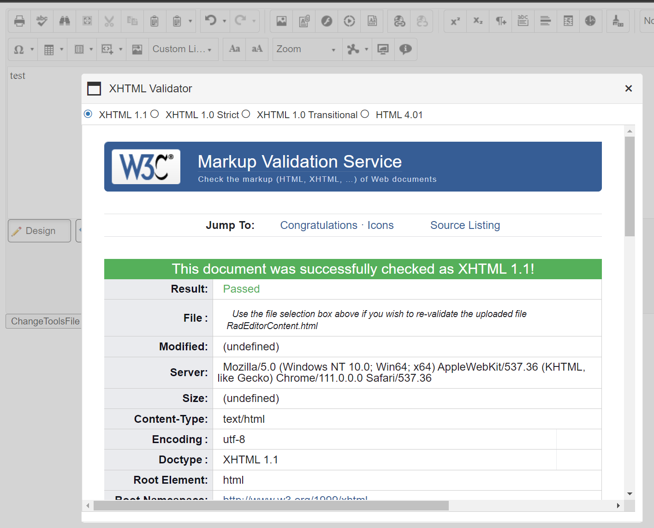Open the Flash Manager tool

coord(327,21)
